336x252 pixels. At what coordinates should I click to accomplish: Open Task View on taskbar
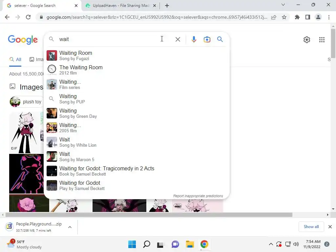pos(160,244)
